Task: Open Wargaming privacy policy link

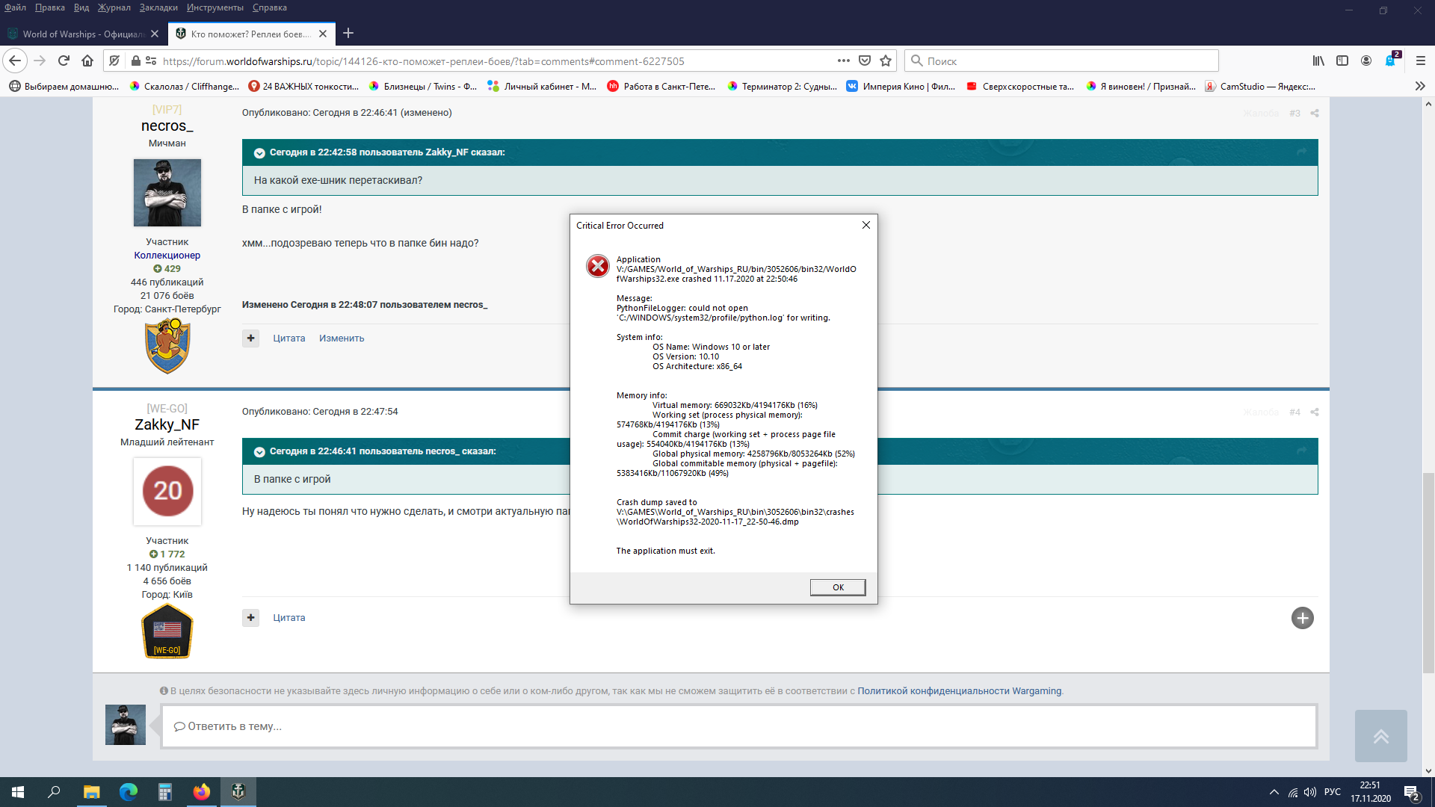Action: pyautogui.click(x=959, y=691)
